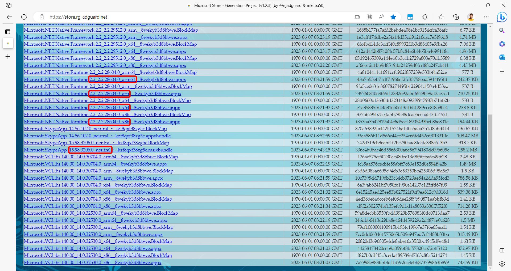This screenshot has height=271, width=511.
Task: Select the 108.47 MB size cell
Action: [x=468, y=136]
